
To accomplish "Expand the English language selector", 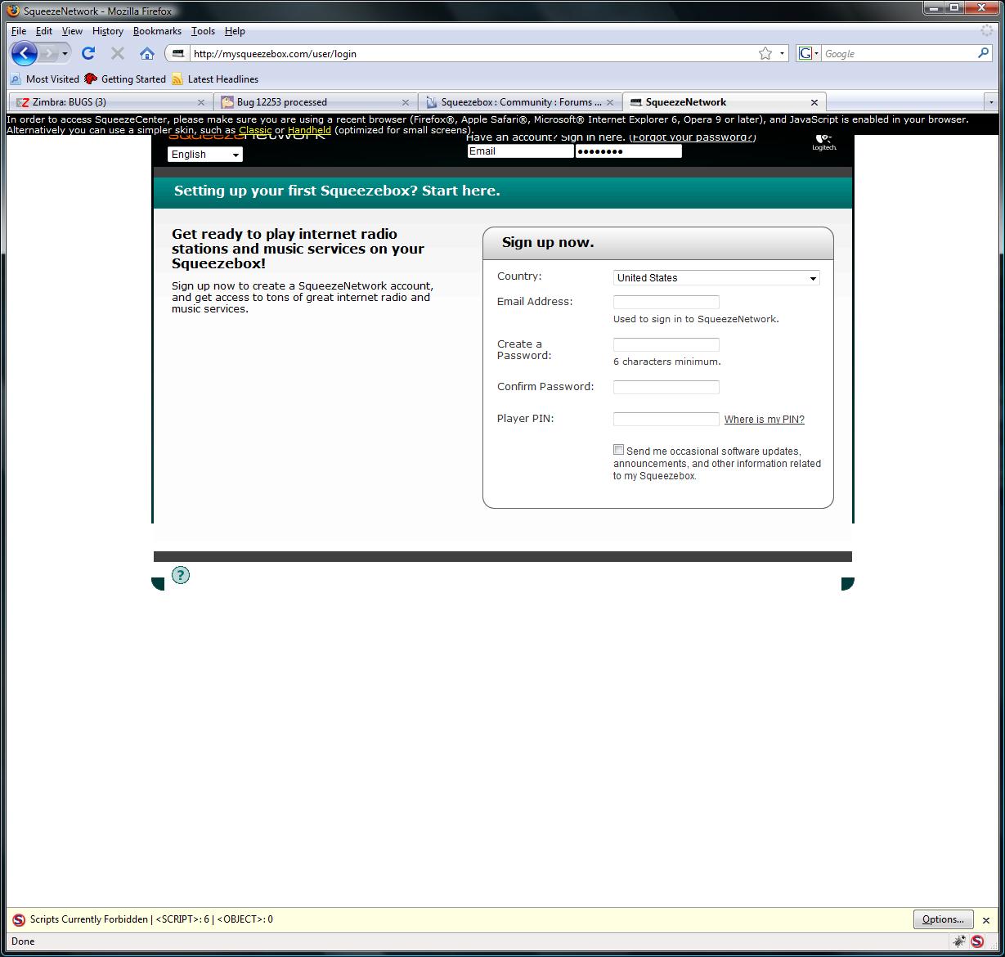I will tap(205, 155).
